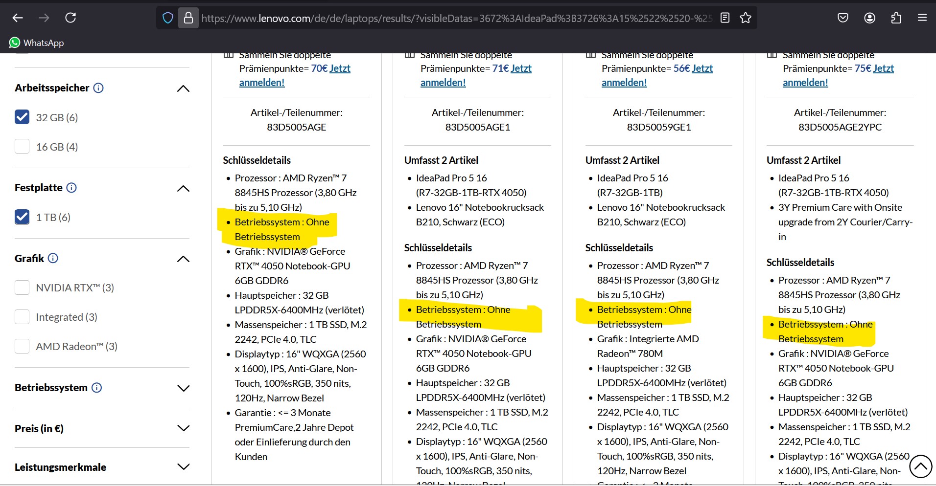Collapse the Grafik filter section

tap(183, 259)
